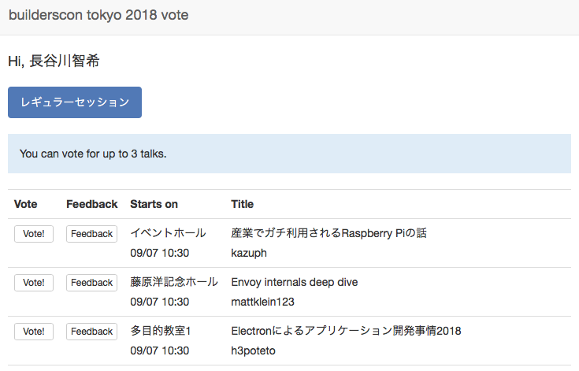
Task: Click the Vote column header
Action: [x=26, y=204]
